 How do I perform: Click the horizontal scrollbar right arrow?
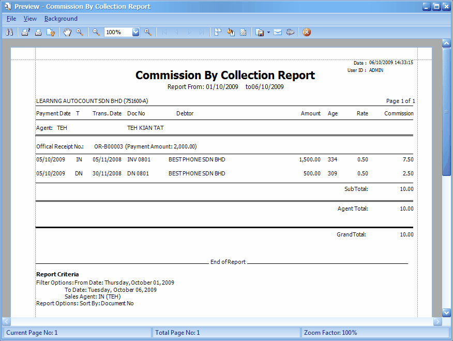pyautogui.click(x=437, y=321)
